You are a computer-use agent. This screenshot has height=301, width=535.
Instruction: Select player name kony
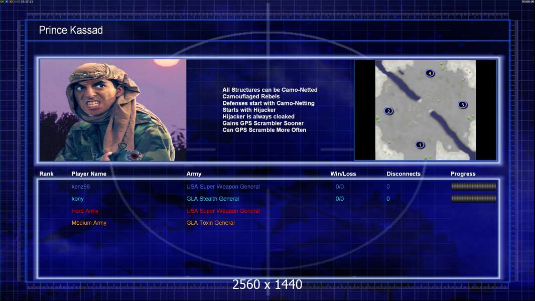[x=77, y=199]
